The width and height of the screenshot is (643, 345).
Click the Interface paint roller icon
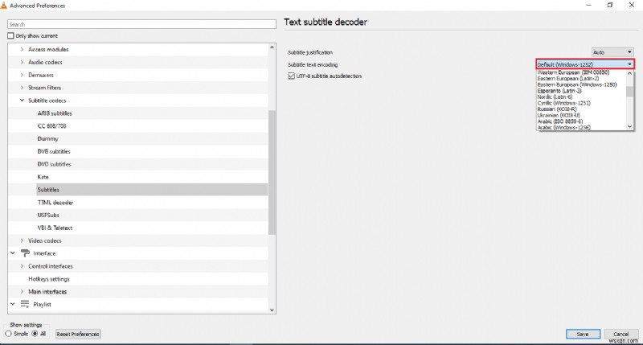pos(25,253)
